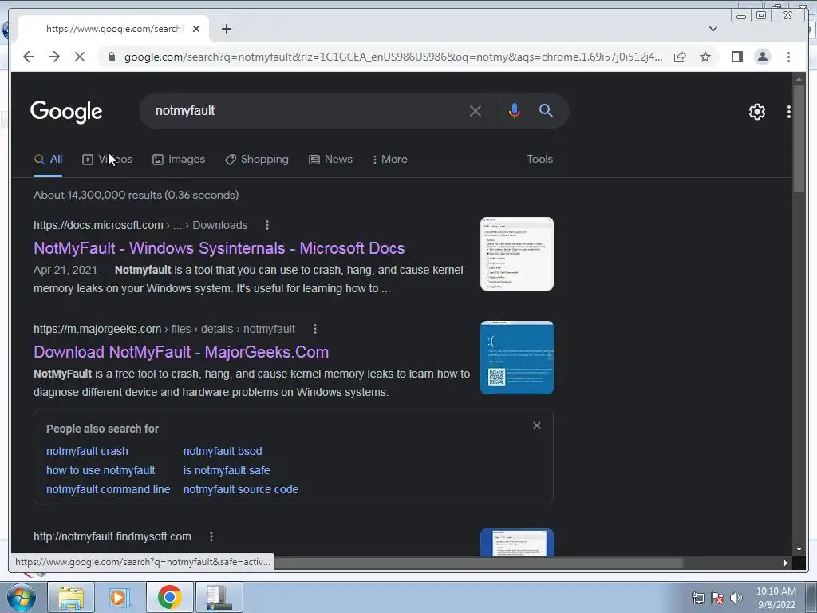The width and height of the screenshot is (817, 613).
Task: Open a new tab with the plus button
Action: 226,29
